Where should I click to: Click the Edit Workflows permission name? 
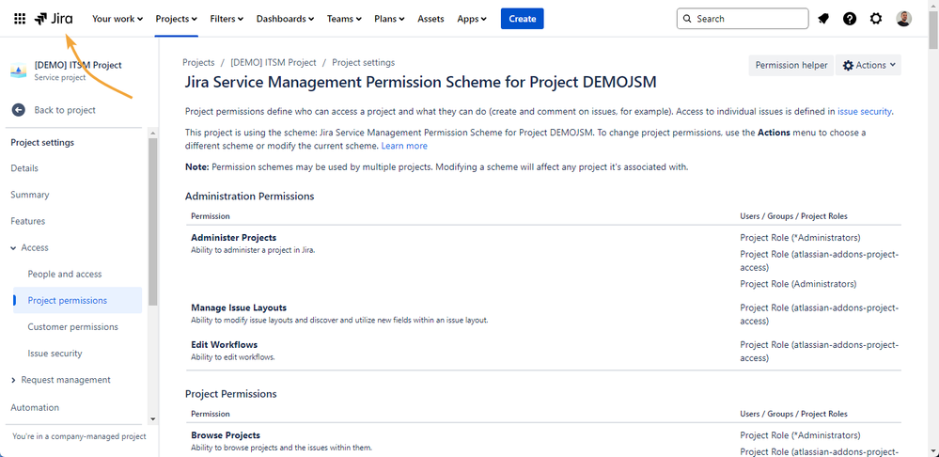tap(225, 345)
